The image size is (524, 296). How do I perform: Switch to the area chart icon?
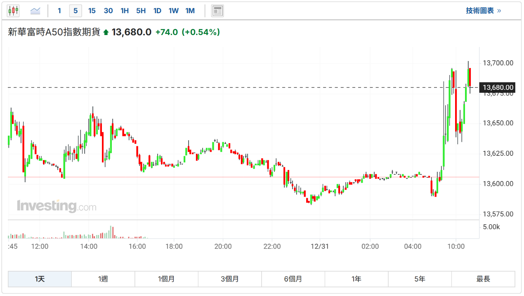35,11
